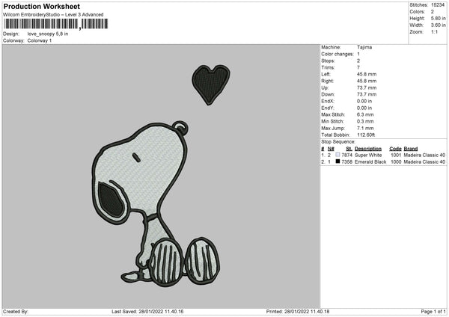Click the 'Colorway 1' value

pos(40,40)
